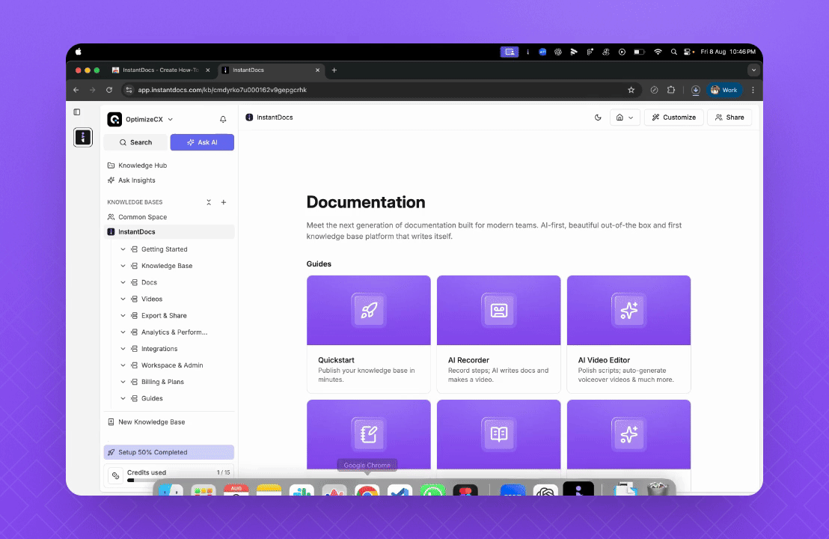The width and height of the screenshot is (829, 539).
Task: Click the Setup 50% Completed progress bar
Action: click(x=169, y=452)
